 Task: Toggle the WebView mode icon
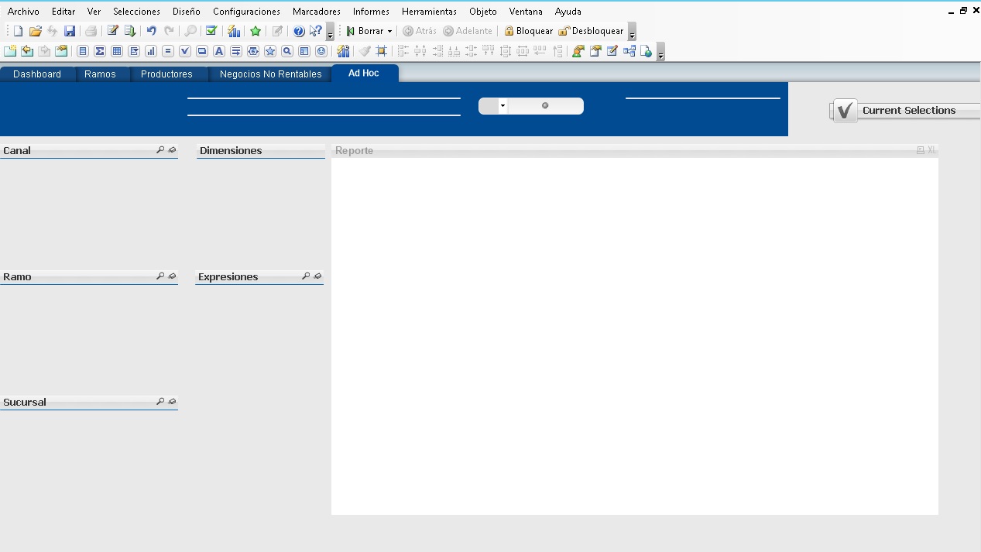tap(646, 51)
